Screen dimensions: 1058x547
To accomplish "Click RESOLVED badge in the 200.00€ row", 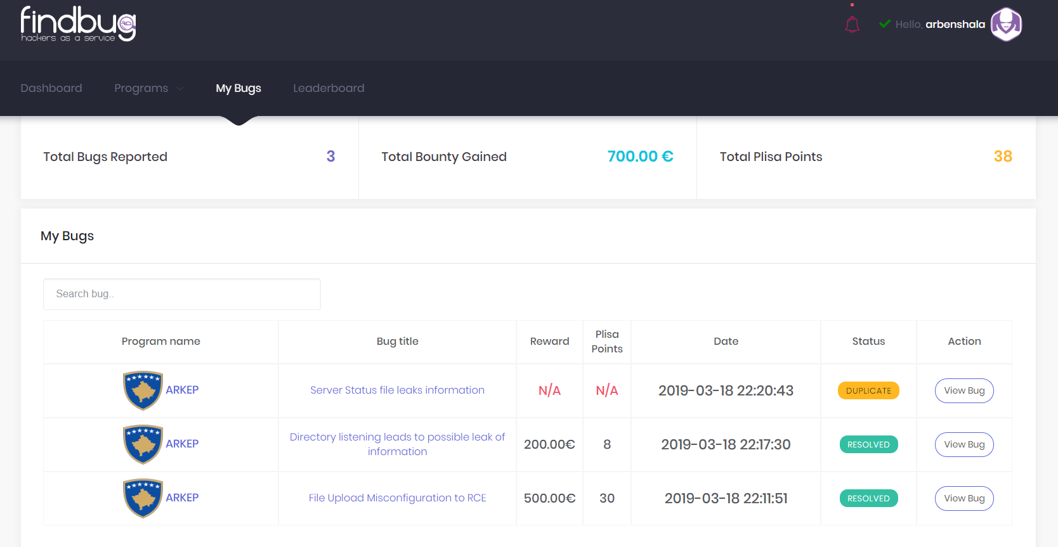I will tap(868, 444).
